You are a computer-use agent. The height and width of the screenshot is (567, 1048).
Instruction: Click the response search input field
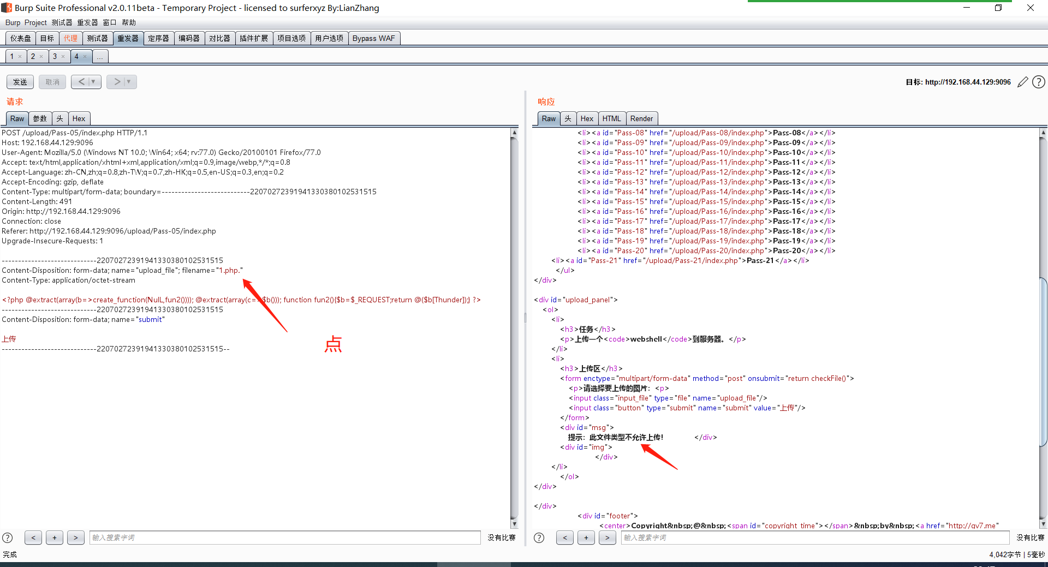(x=815, y=538)
